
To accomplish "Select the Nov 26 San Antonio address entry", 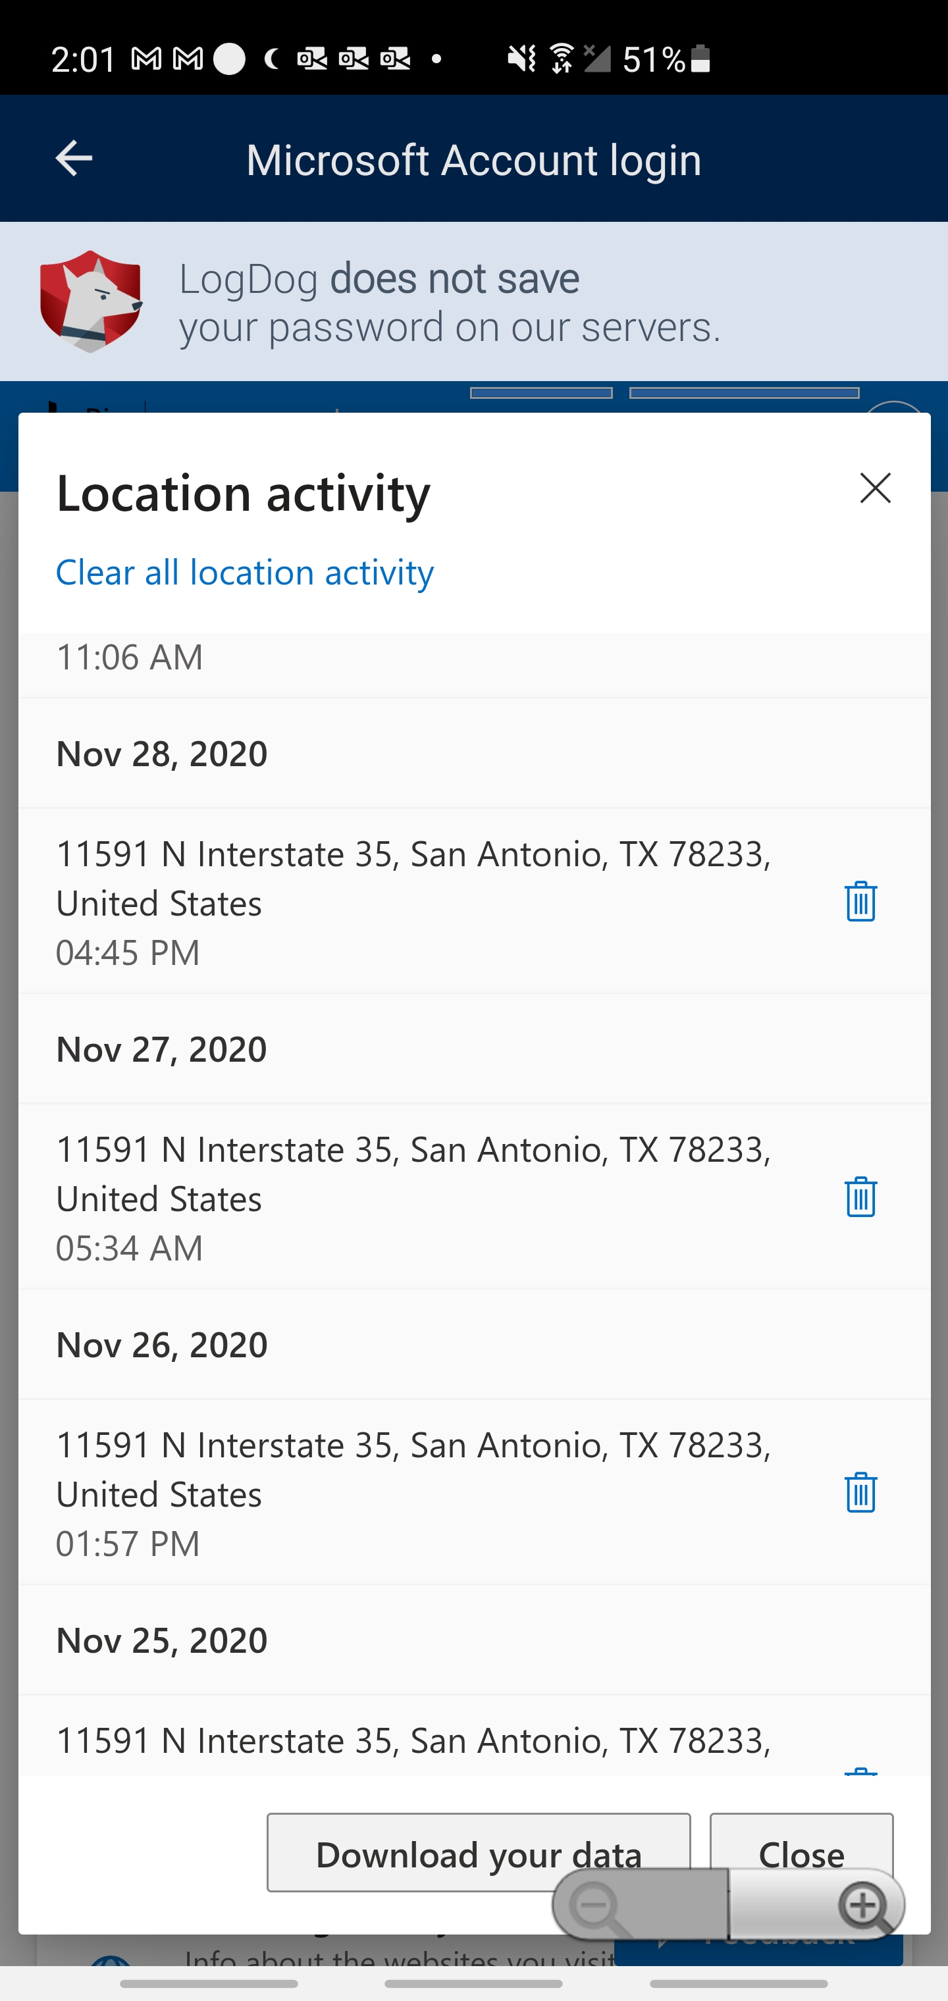I will tap(413, 1468).
